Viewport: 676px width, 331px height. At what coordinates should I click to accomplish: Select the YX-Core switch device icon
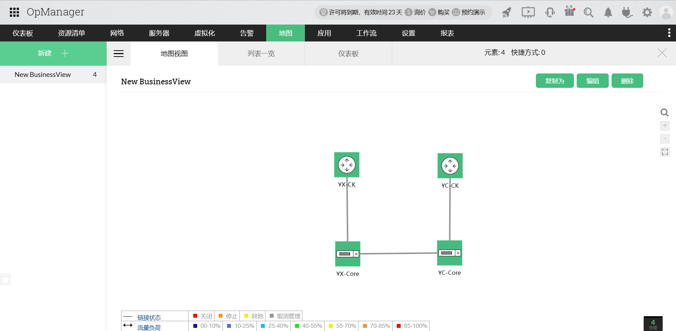(348, 254)
